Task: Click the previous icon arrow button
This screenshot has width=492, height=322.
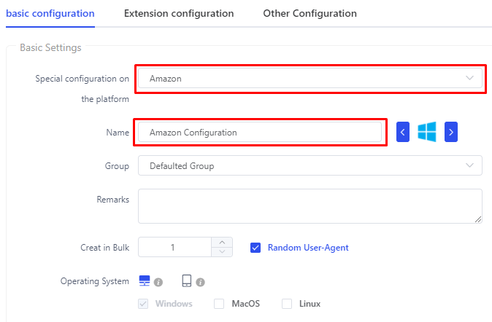Action: click(403, 132)
